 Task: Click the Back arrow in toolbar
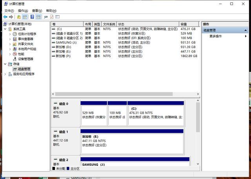5,17
